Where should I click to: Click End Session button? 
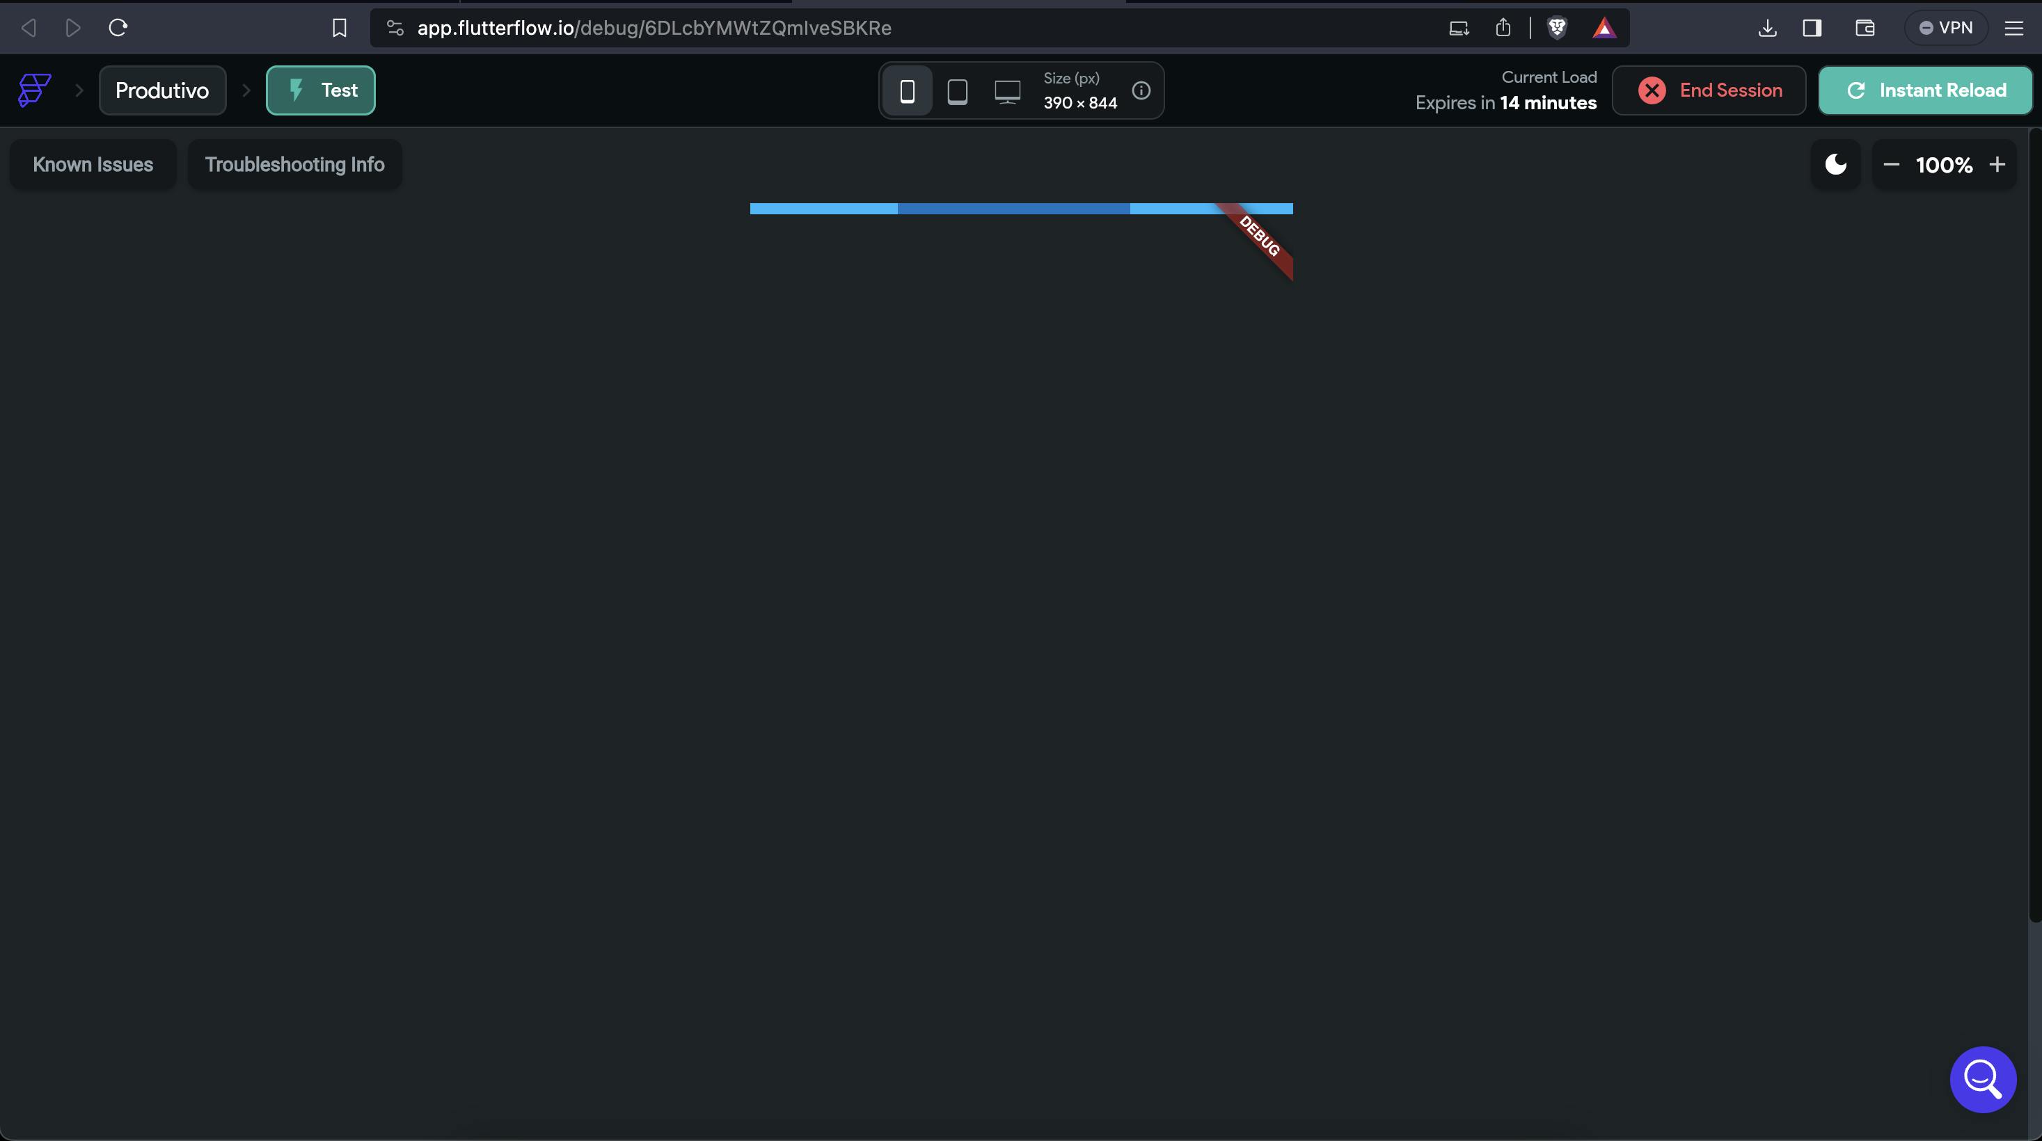click(1709, 90)
